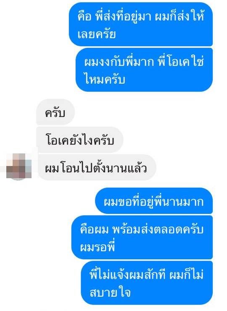Screen dimensions: 227x311
Task: Select the last sent message at bottom
Action: 147,283
